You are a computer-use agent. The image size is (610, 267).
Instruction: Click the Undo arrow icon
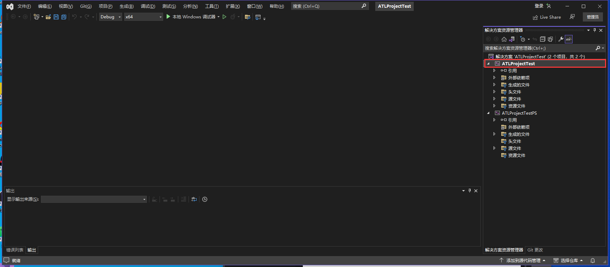[x=74, y=17]
